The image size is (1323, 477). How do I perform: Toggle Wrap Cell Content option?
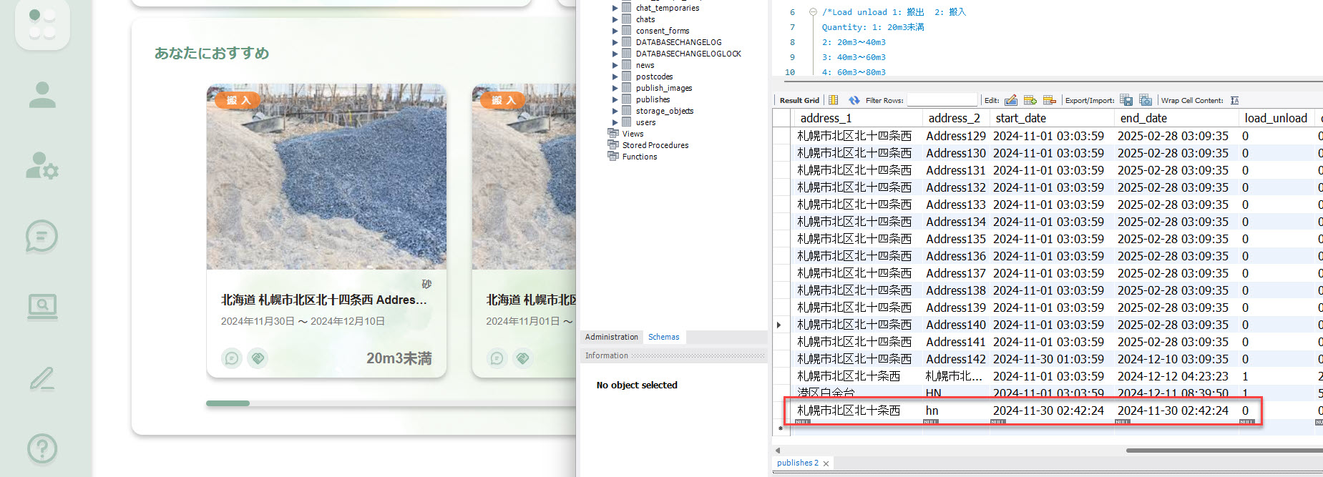[x=1234, y=100]
